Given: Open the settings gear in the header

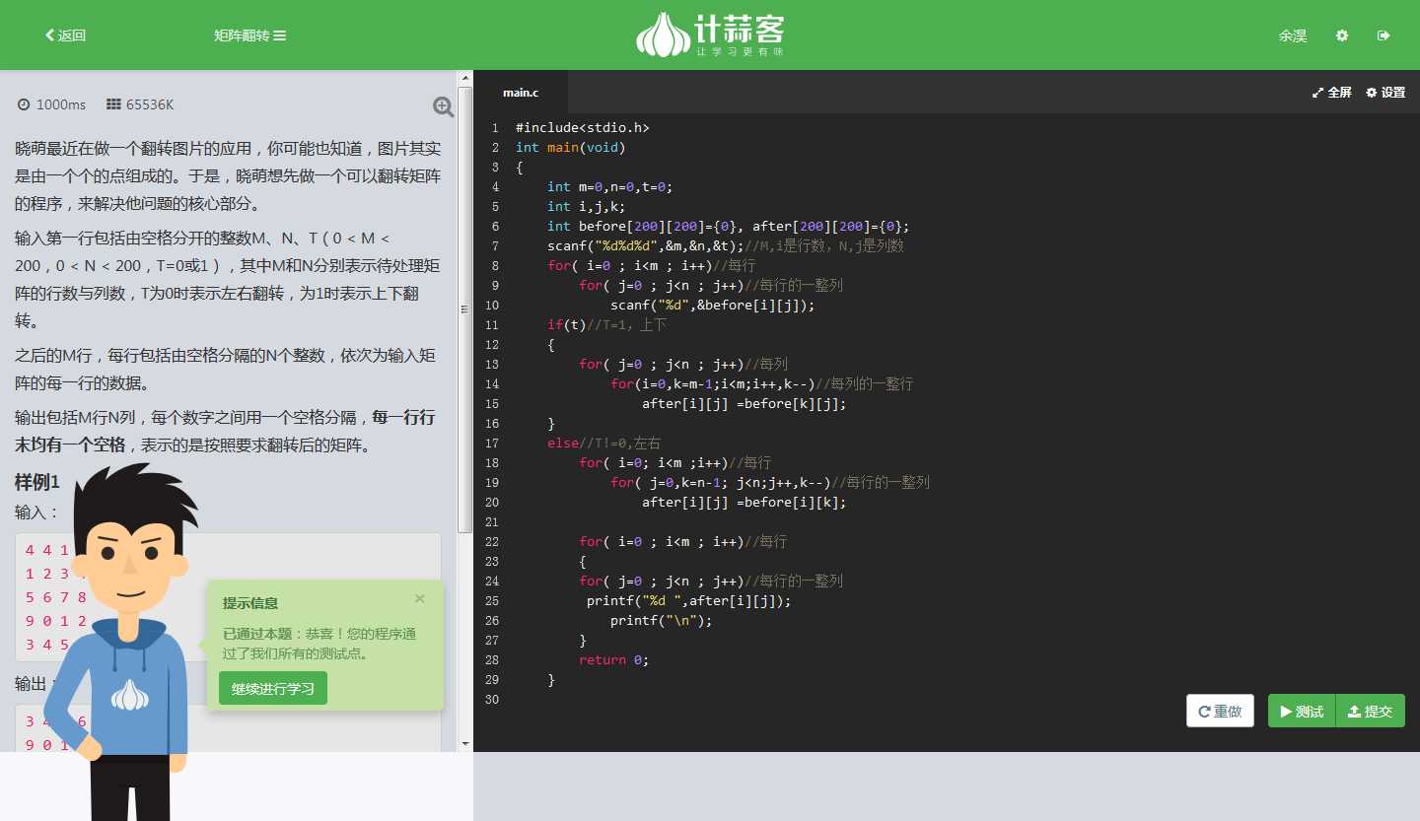Looking at the screenshot, I should pos(1342,35).
